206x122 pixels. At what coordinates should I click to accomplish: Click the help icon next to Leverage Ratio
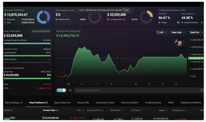click(x=124, y=19)
